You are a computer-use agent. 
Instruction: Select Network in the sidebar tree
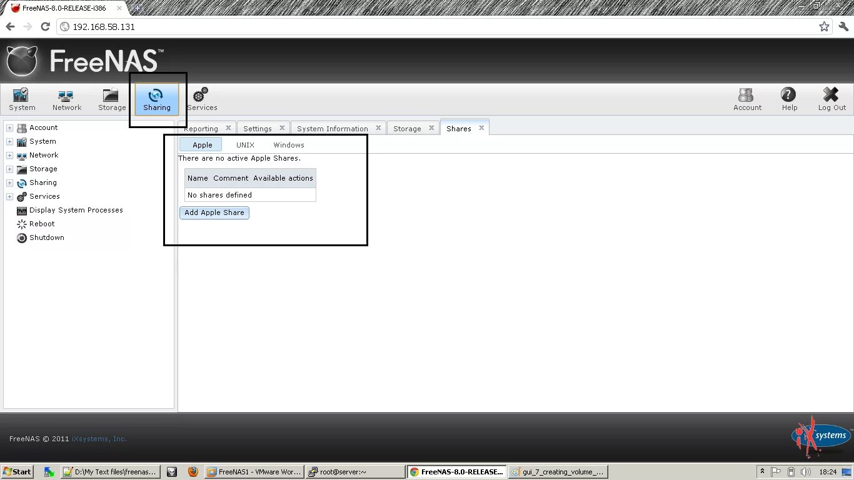click(44, 155)
